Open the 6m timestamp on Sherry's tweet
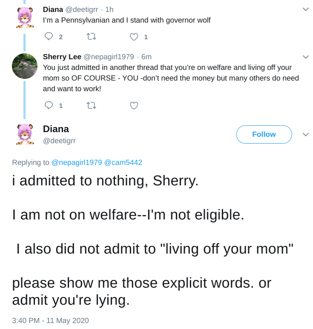Viewport: 313px width, 329px height. [146, 57]
